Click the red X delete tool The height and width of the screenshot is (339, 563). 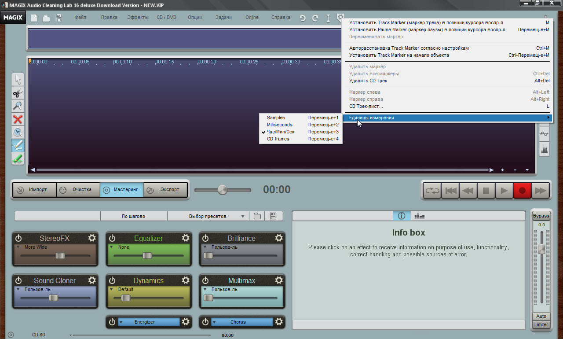click(x=18, y=119)
